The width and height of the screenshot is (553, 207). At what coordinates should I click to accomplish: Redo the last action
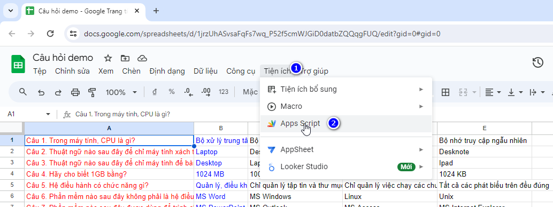58,93
